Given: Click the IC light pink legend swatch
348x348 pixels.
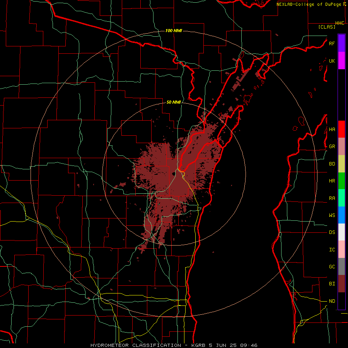Looking at the screenshot, I should pyautogui.click(x=341, y=249).
